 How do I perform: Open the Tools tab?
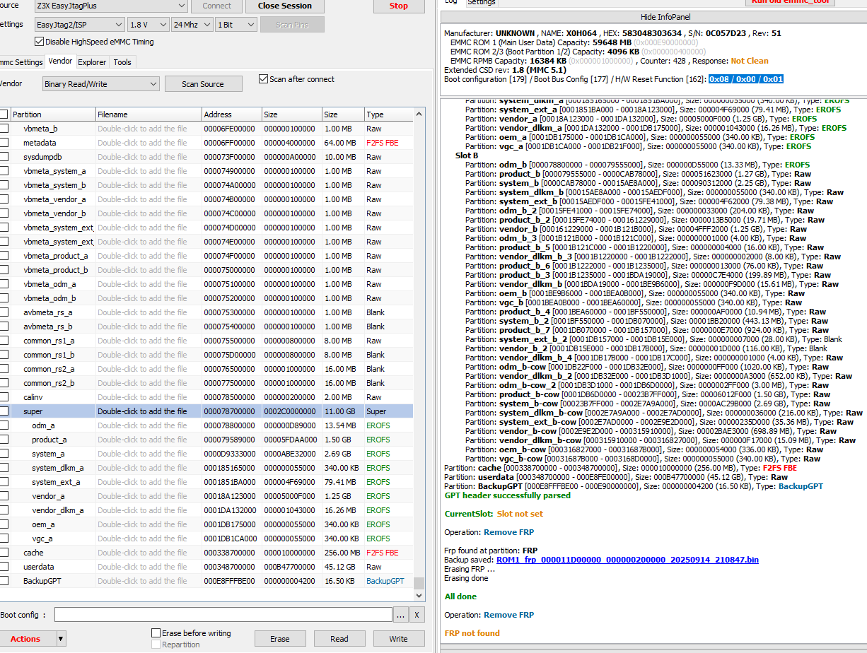tap(122, 62)
